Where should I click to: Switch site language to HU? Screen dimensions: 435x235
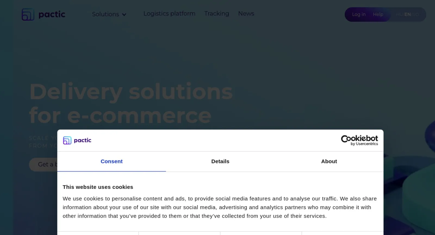click(x=399, y=14)
